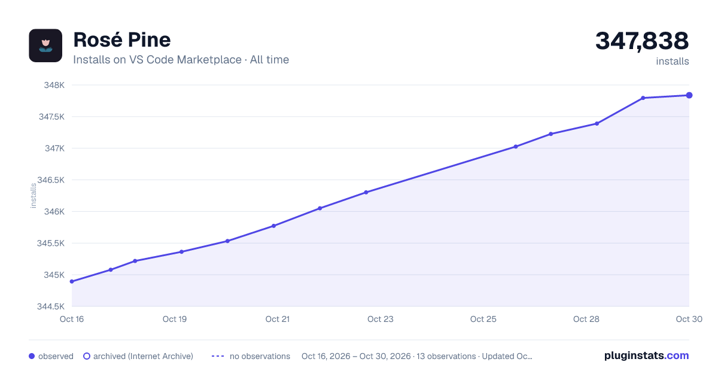Click the filled 'observed' legend dot
This screenshot has height=377, width=718.
coord(32,356)
